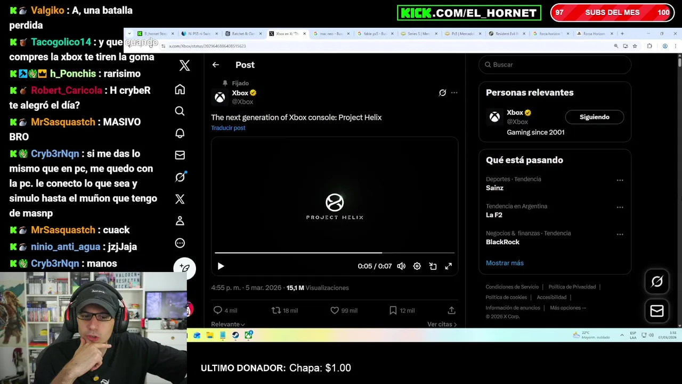This screenshot has width=682, height=384.
Task: Toggle Siguiendo button for Xbox
Action: click(595, 117)
